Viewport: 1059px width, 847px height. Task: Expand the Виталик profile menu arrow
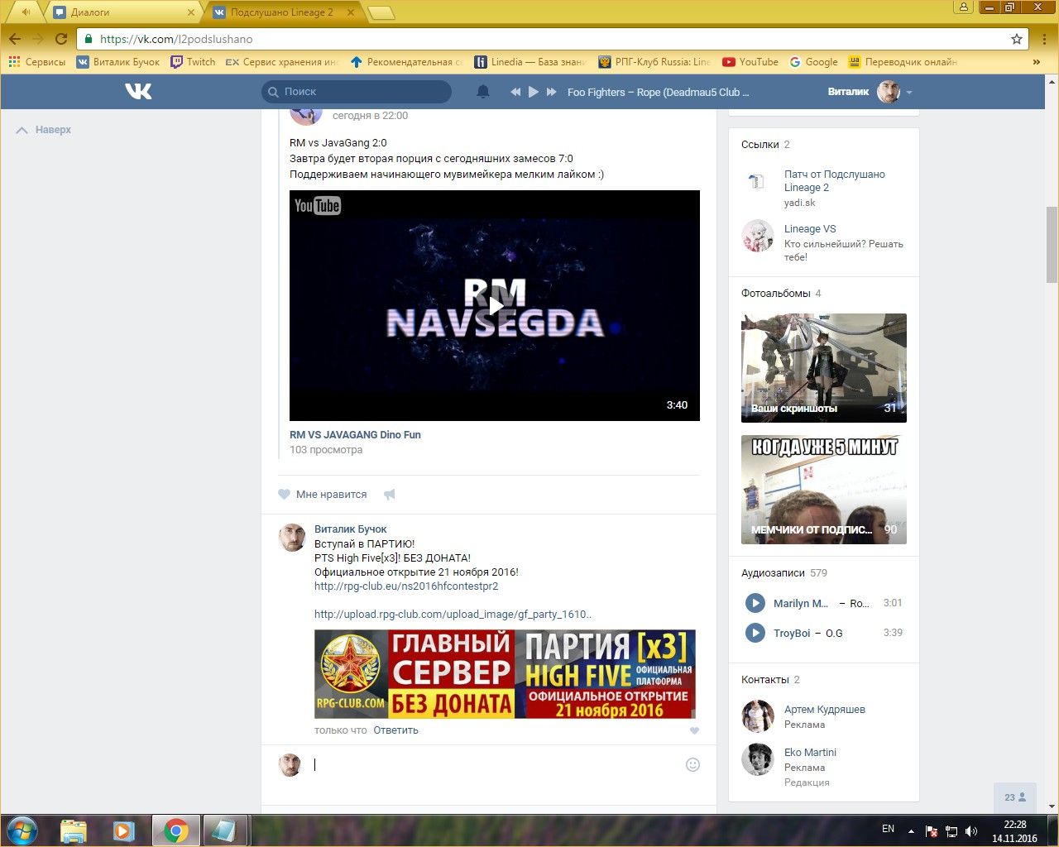(909, 93)
